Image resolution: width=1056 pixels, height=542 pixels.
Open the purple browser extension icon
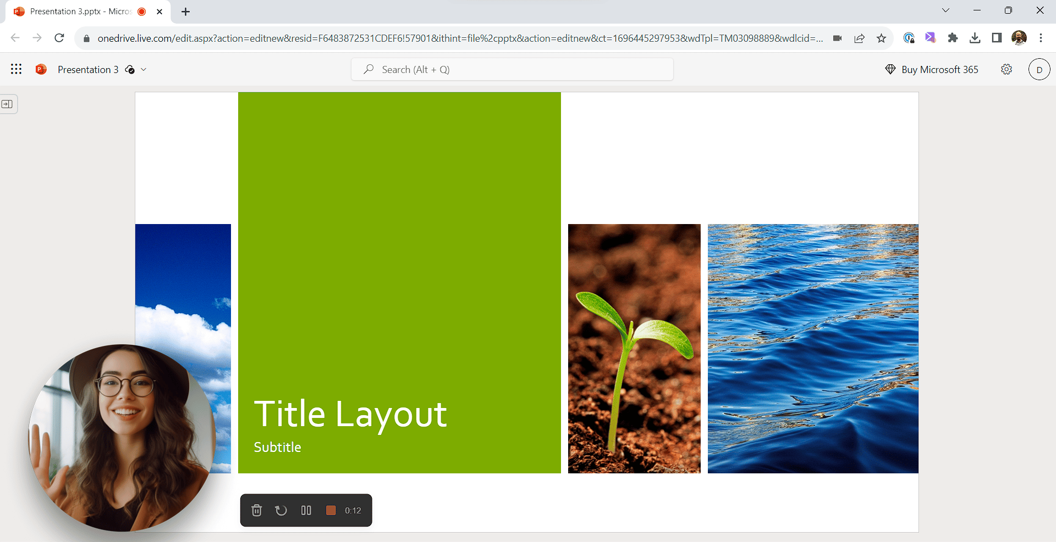coord(931,38)
